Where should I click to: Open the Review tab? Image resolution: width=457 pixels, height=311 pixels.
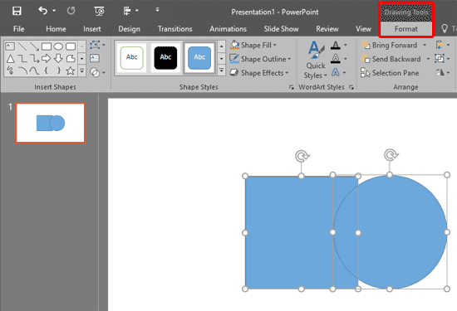pyautogui.click(x=327, y=29)
